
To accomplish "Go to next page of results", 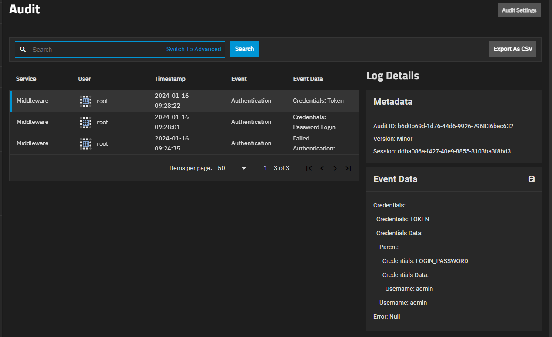I will (x=335, y=168).
